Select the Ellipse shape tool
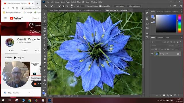This screenshot has width=184, height=103. point(45,77)
